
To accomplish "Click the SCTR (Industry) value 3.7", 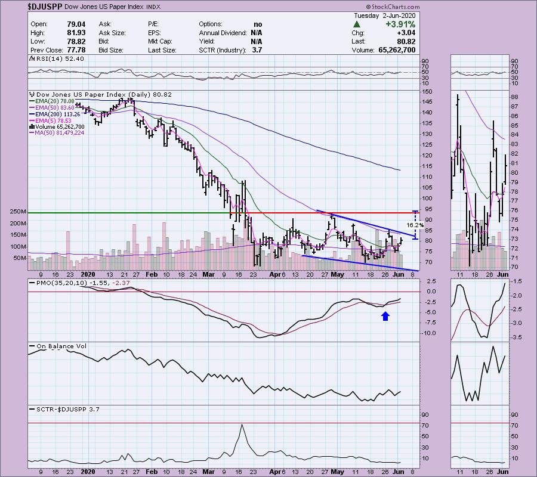I will pos(257,50).
